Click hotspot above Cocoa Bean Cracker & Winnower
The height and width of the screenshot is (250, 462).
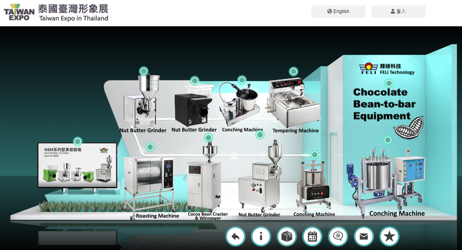point(208,138)
